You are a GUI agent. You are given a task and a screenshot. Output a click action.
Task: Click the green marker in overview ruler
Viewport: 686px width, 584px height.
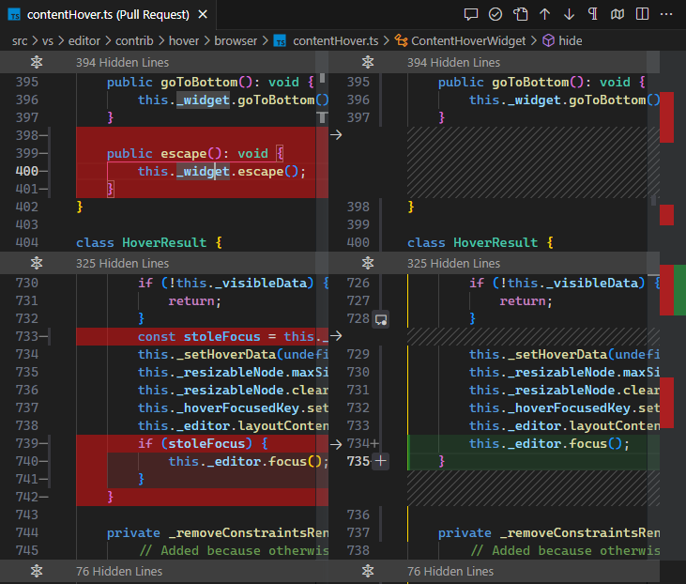(x=680, y=289)
